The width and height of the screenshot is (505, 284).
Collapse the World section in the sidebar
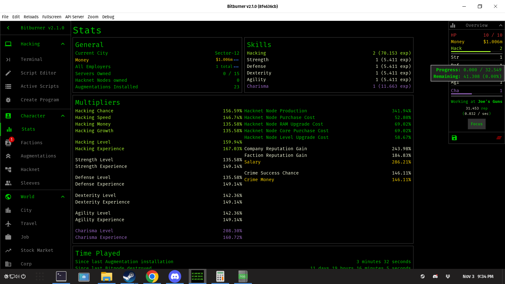coord(62,197)
